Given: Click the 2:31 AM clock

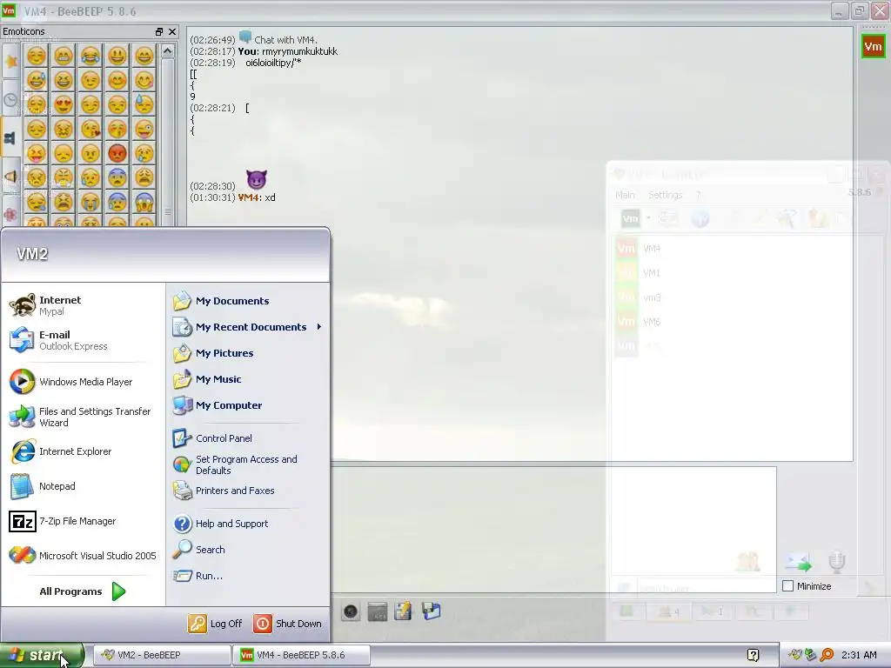Looking at the screenshot, I should click(859, 655).
